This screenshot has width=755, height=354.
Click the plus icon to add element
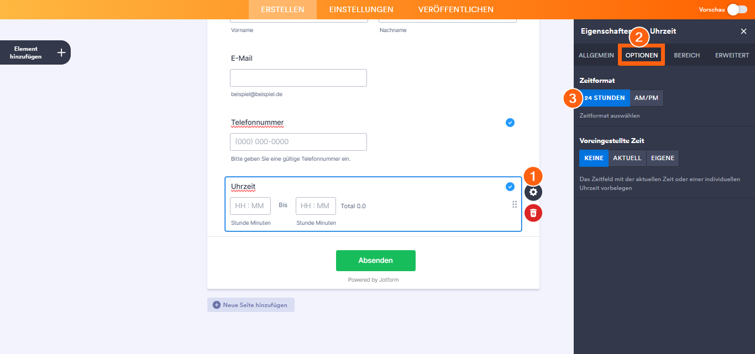[61, 52]
